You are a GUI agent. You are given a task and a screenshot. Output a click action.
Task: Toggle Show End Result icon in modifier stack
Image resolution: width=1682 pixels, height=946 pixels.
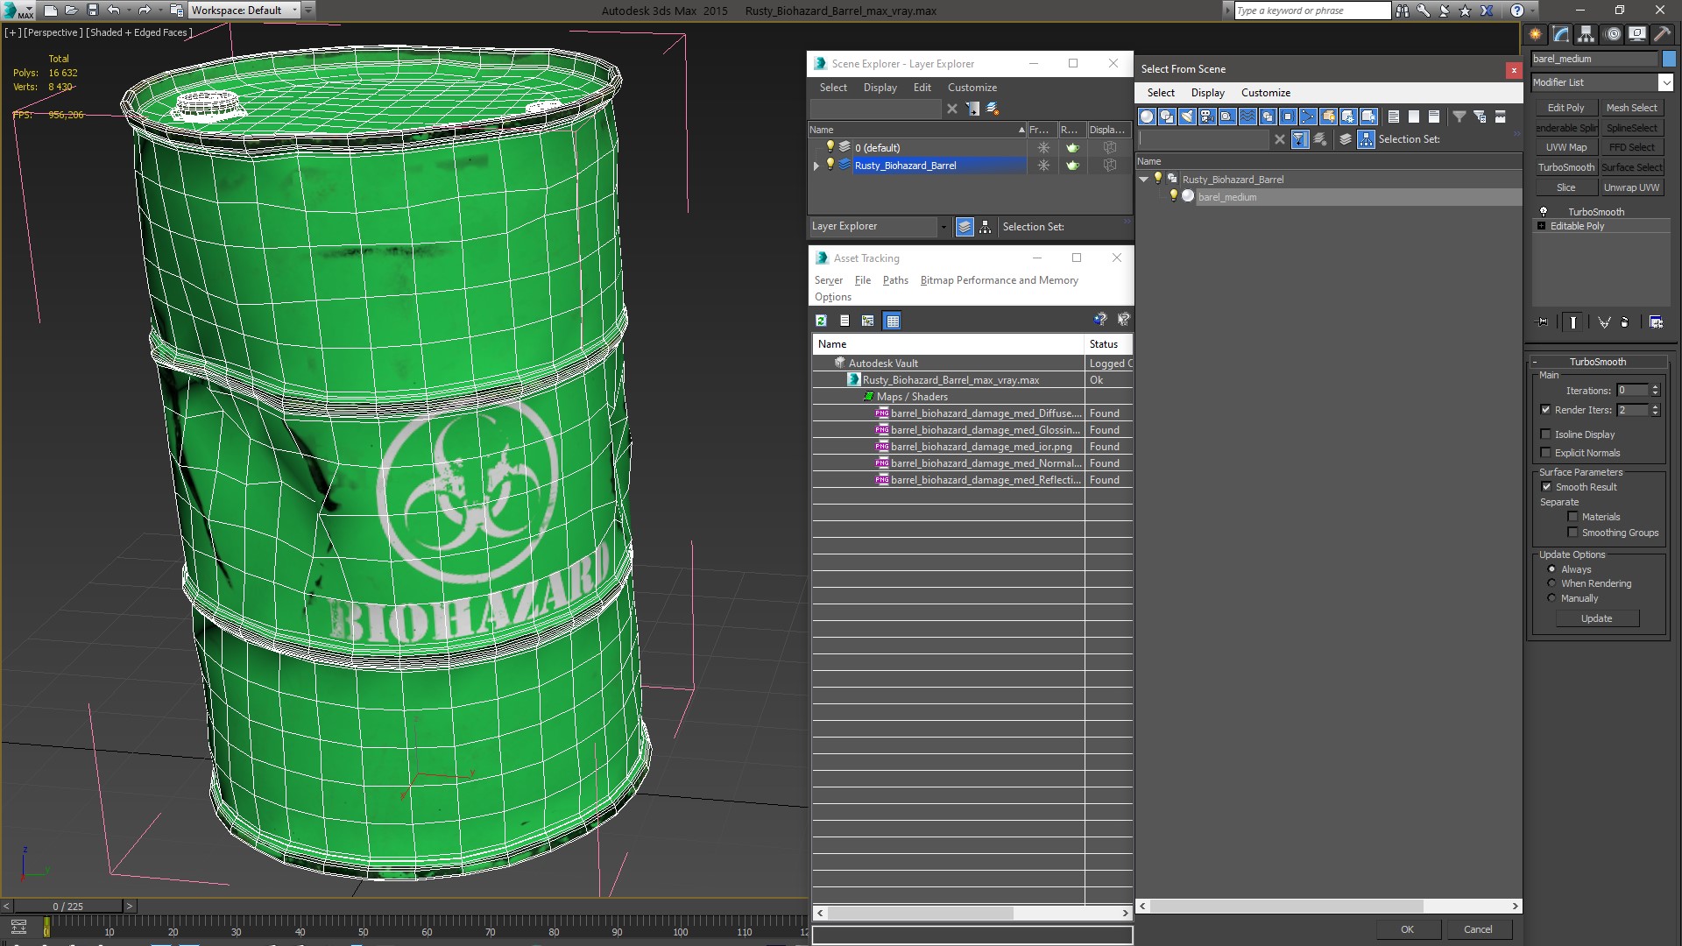pos(1573,322)
